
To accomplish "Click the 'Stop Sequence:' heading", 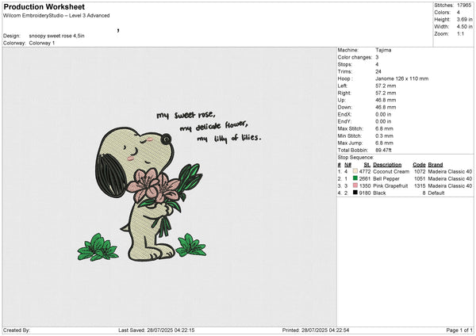I will [x=355, y=158].
